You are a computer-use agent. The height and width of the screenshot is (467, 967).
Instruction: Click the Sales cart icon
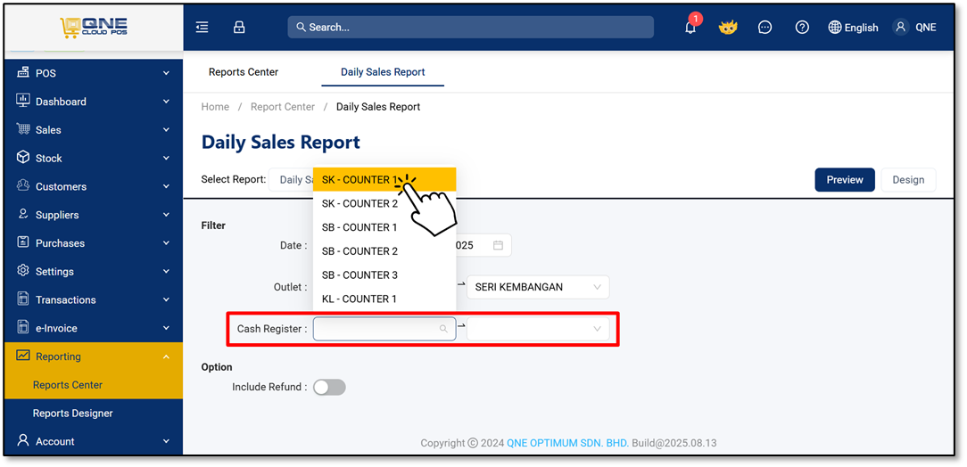[x=23, y=129]
